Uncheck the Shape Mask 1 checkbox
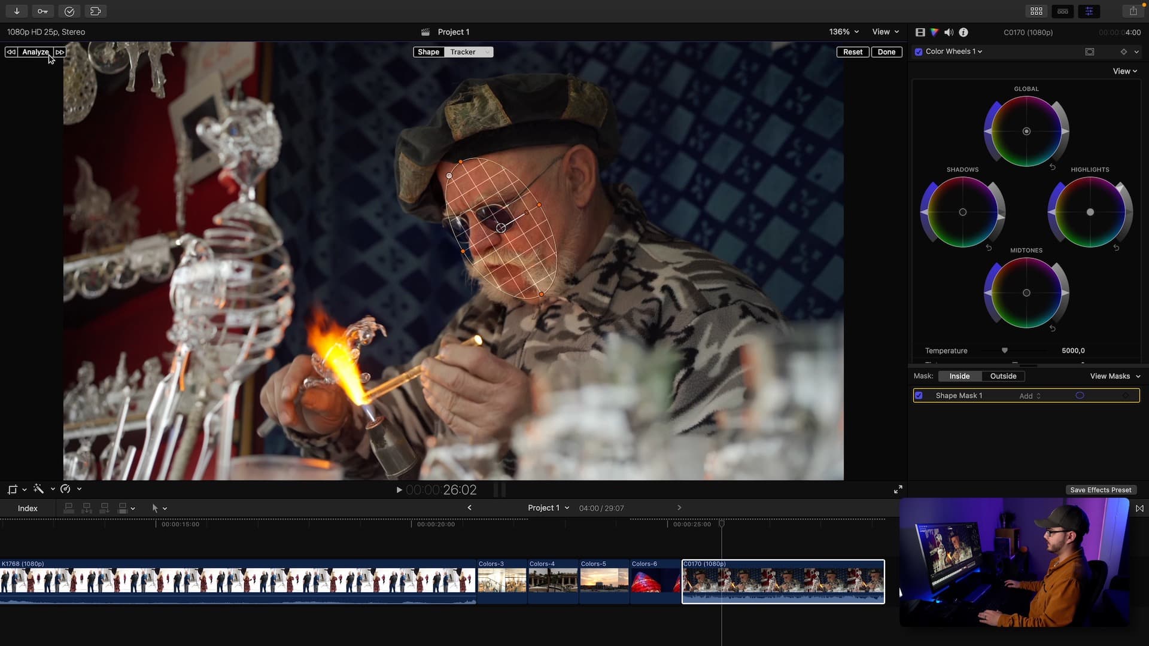 (919, 395)
